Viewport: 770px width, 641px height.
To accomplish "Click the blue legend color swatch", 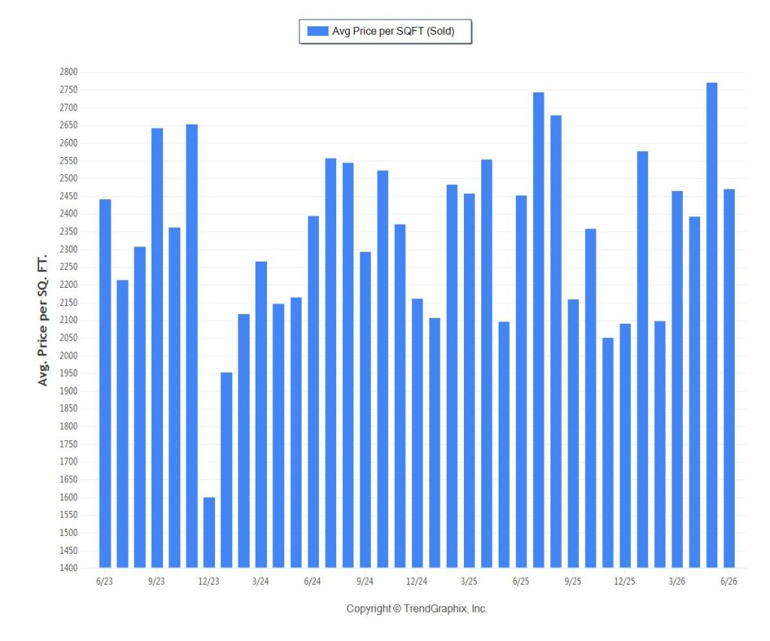I will coord(317,31).
